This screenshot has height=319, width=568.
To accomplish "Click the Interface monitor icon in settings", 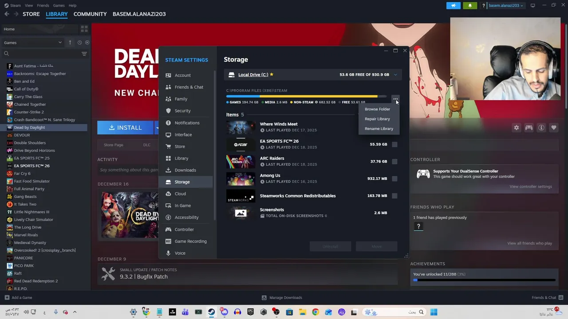I will pos(168,135).
